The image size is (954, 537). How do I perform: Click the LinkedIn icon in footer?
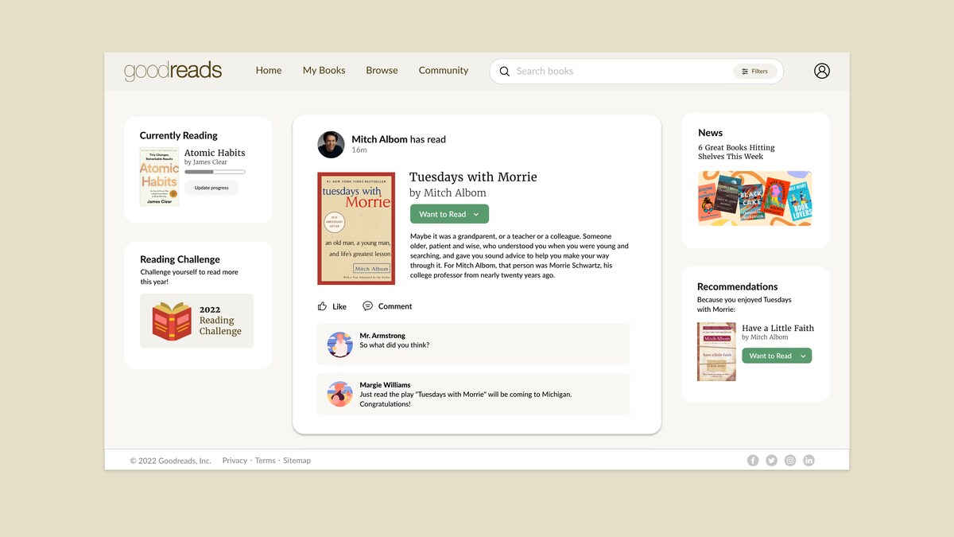[x=808, y=460]
